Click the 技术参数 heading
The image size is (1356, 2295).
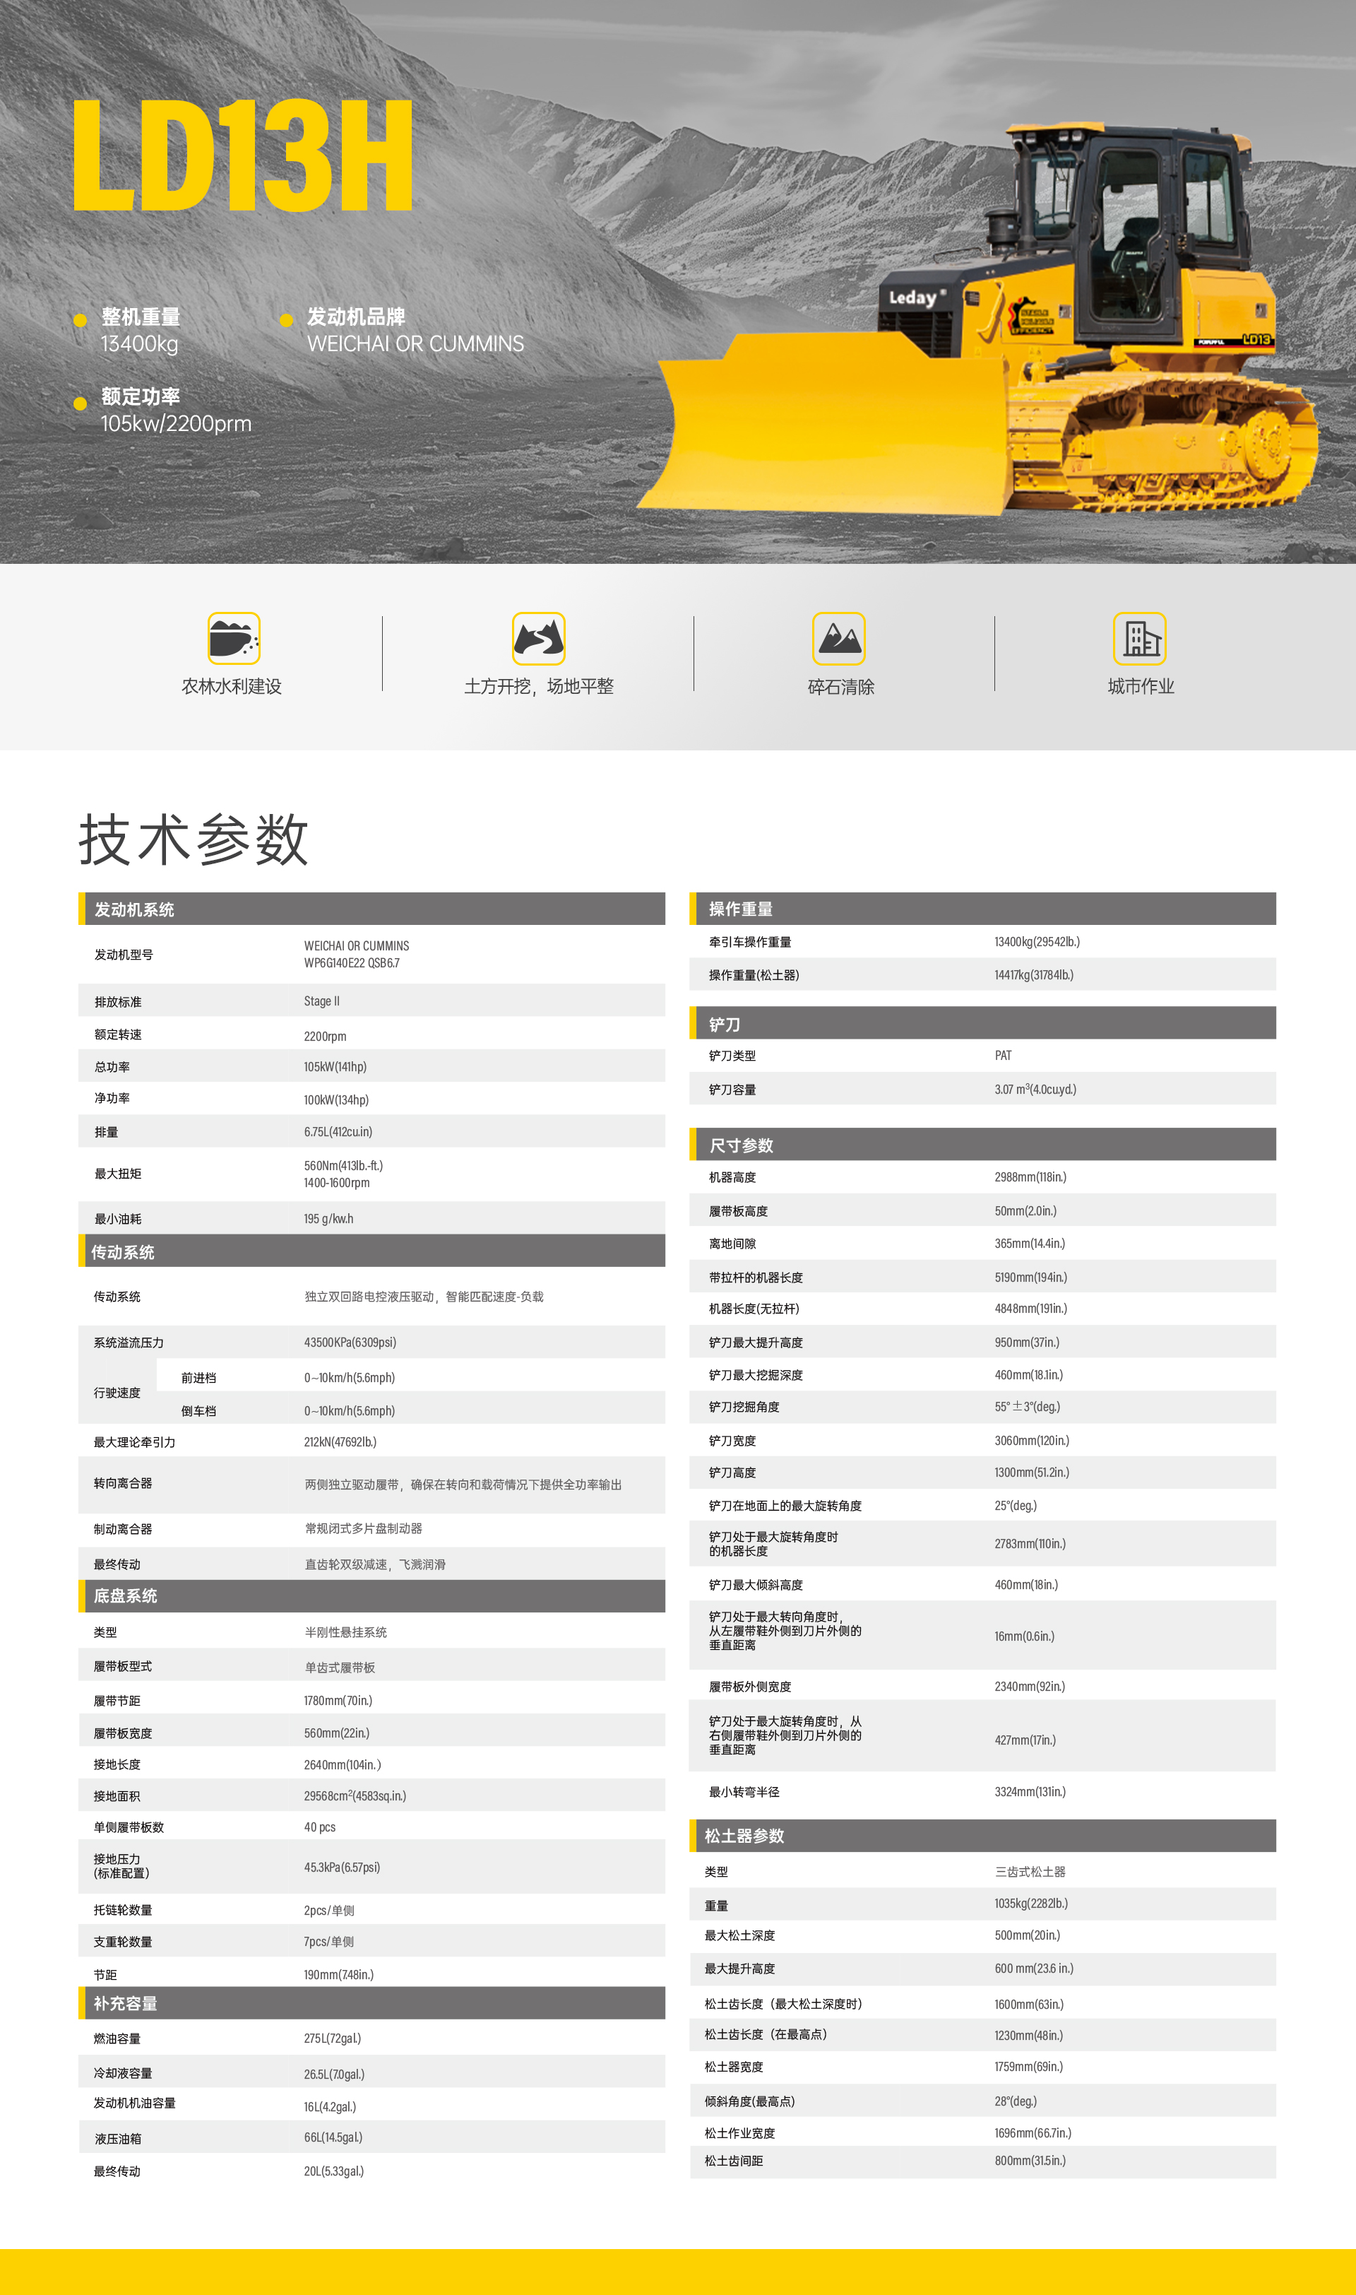[194, 839]
